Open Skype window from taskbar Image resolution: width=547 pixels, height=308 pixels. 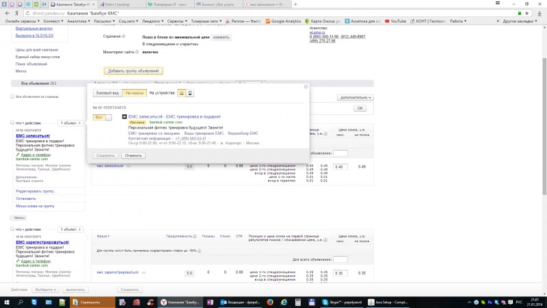[x=342, y=302]
